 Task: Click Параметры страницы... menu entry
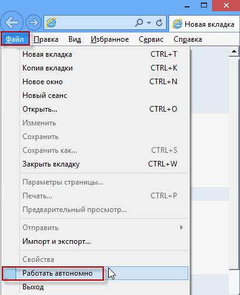pyautogui.click(x=104, y=182)
